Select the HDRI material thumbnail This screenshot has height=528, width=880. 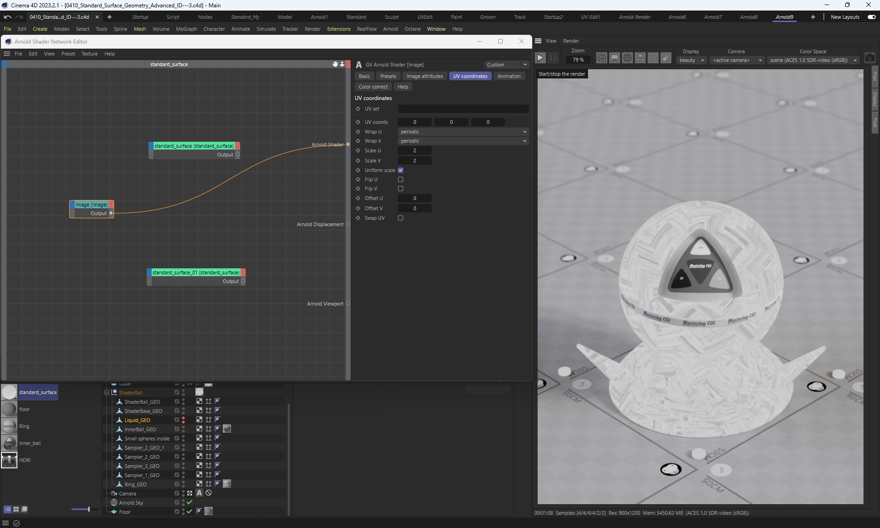pyautogui.click(x=9, y=460)
